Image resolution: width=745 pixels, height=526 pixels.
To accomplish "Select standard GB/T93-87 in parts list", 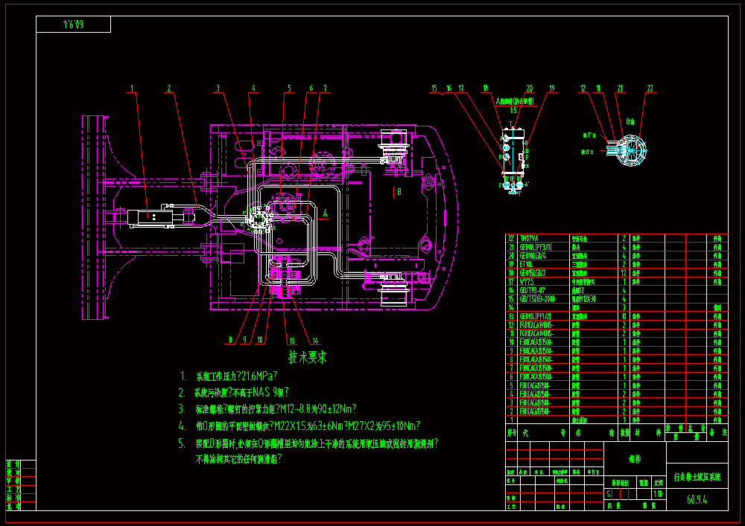I will tap(533, 290).
